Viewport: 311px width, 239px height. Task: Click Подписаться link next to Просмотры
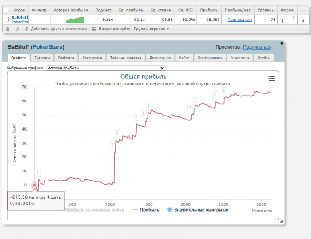tap(257, 47)
